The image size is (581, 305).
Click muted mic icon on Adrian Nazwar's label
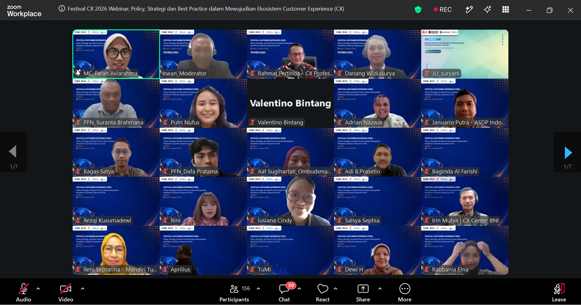340,122
